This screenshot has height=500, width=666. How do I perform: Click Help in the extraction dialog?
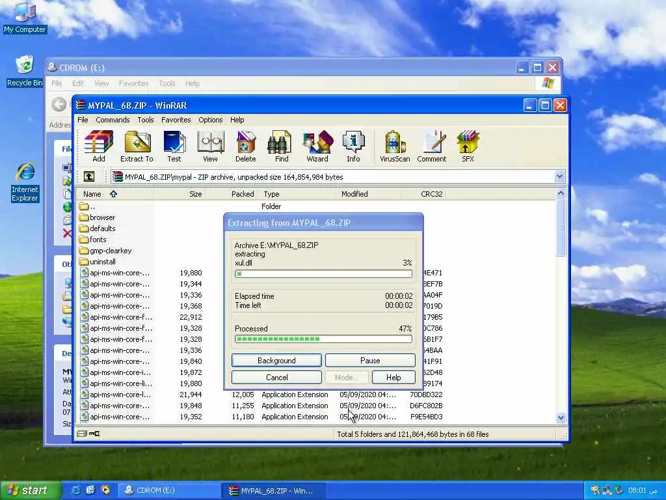(x=393, y=378)
